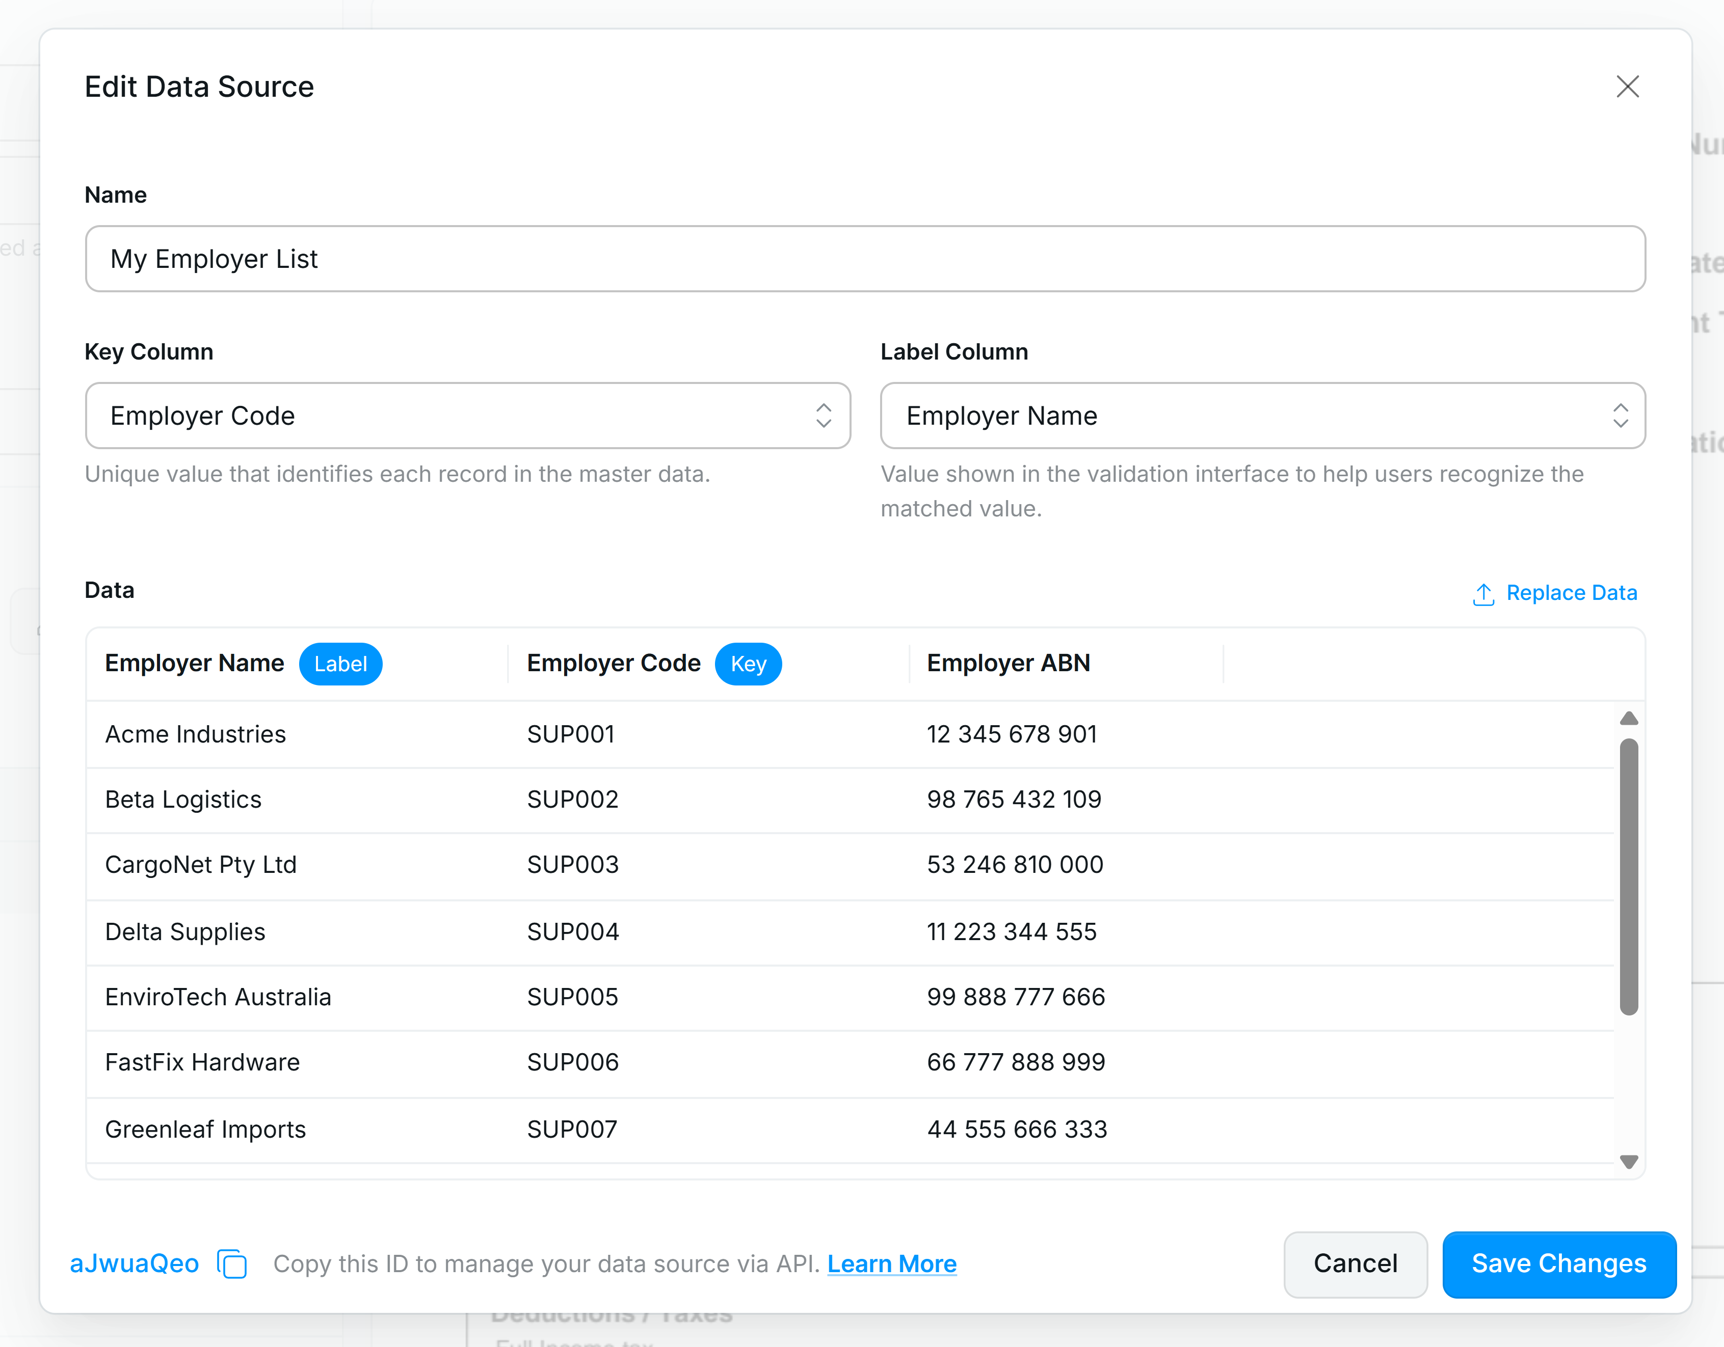
Task: Click the chevron in the Label Column selector
Action: click(x=1621, y=416)
